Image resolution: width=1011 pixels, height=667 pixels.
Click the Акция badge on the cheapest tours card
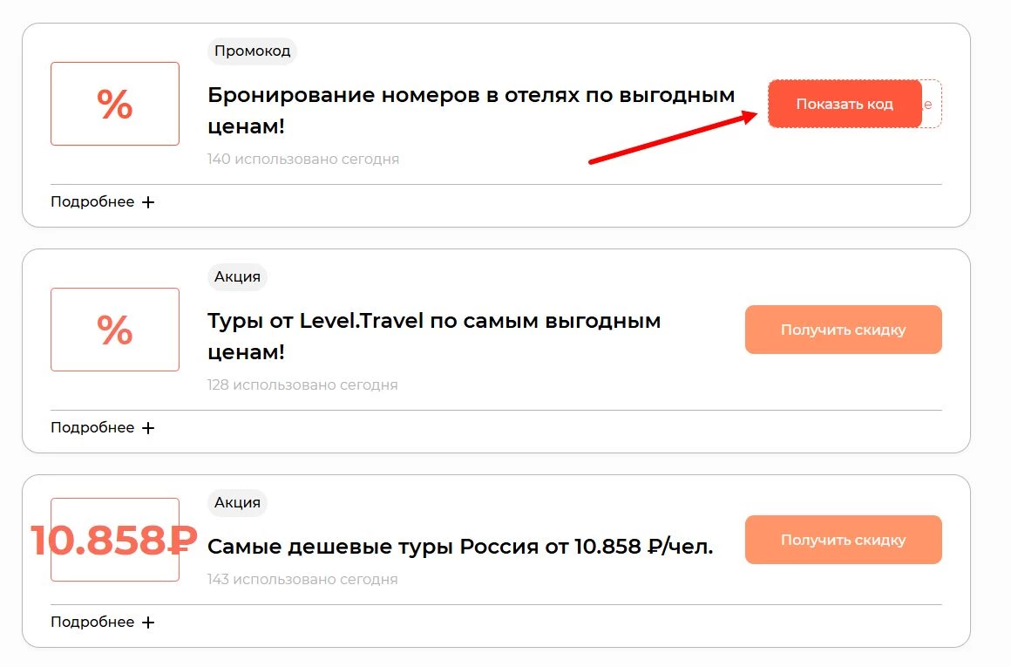click(236, 502)
